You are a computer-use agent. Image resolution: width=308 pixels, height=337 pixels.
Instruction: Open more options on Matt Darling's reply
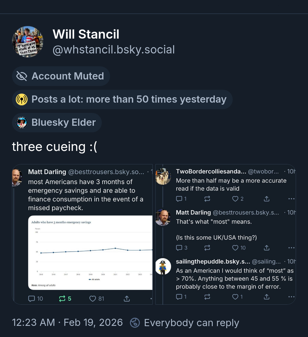pos(291,248)
